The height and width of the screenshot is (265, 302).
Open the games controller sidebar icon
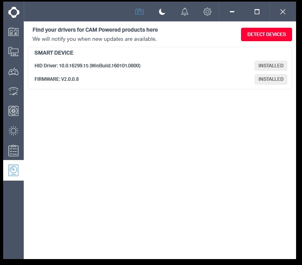[13, 72]
